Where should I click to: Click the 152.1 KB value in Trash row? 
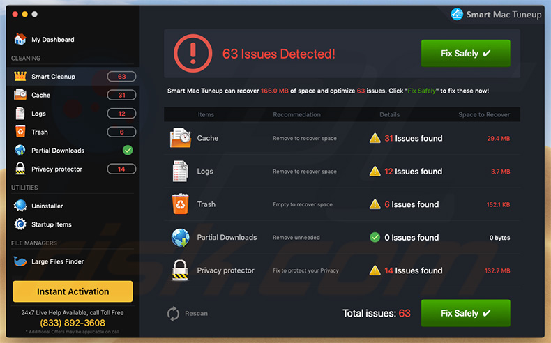[x=498, y=204]
